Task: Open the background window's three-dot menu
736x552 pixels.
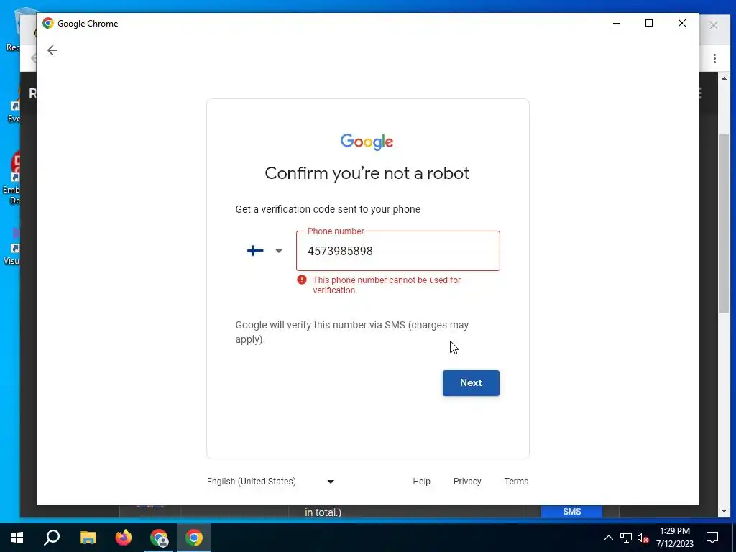Action: (714, 59)
